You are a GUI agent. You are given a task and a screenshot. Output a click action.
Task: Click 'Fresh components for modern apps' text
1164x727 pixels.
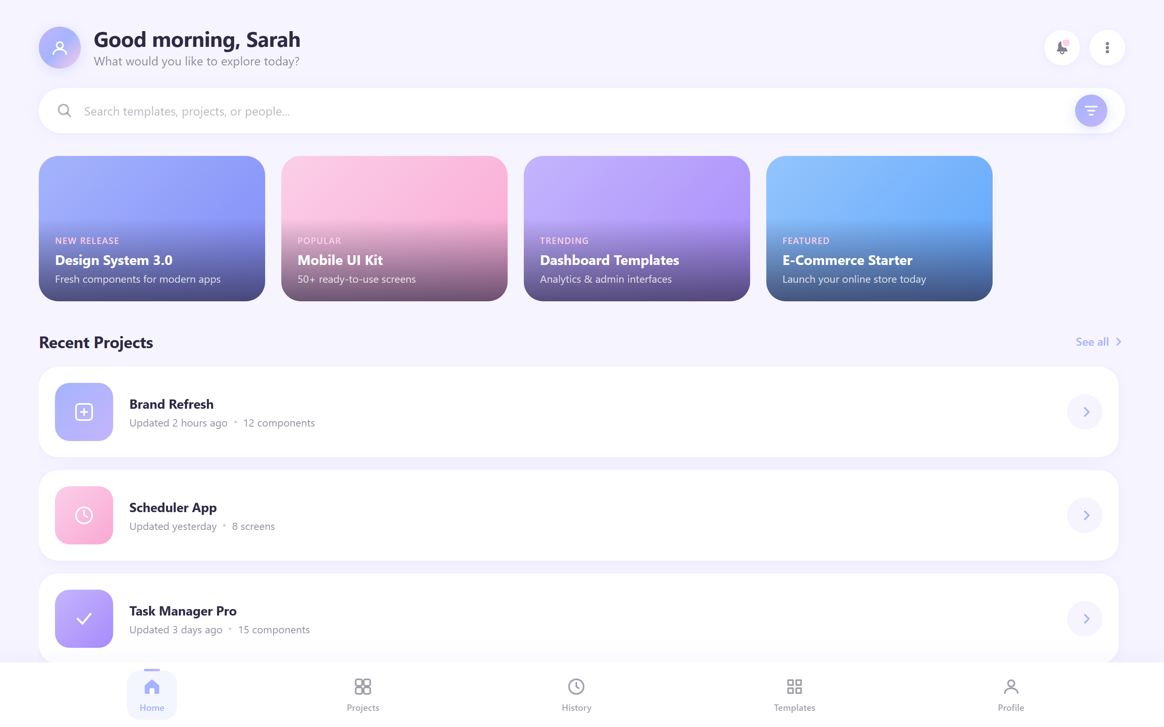pyautogui.click(x=137, y=279)
